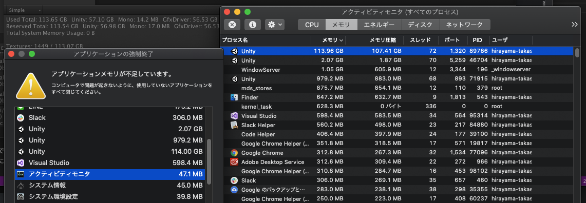
Task: Click the process info (i) icon
Action: [x=253, y=25]
